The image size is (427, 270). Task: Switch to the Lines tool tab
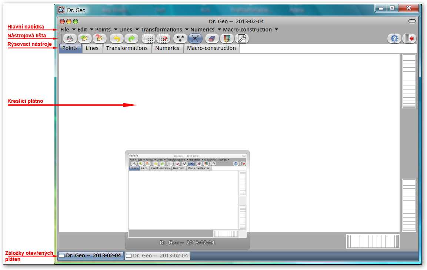point(92,48)
